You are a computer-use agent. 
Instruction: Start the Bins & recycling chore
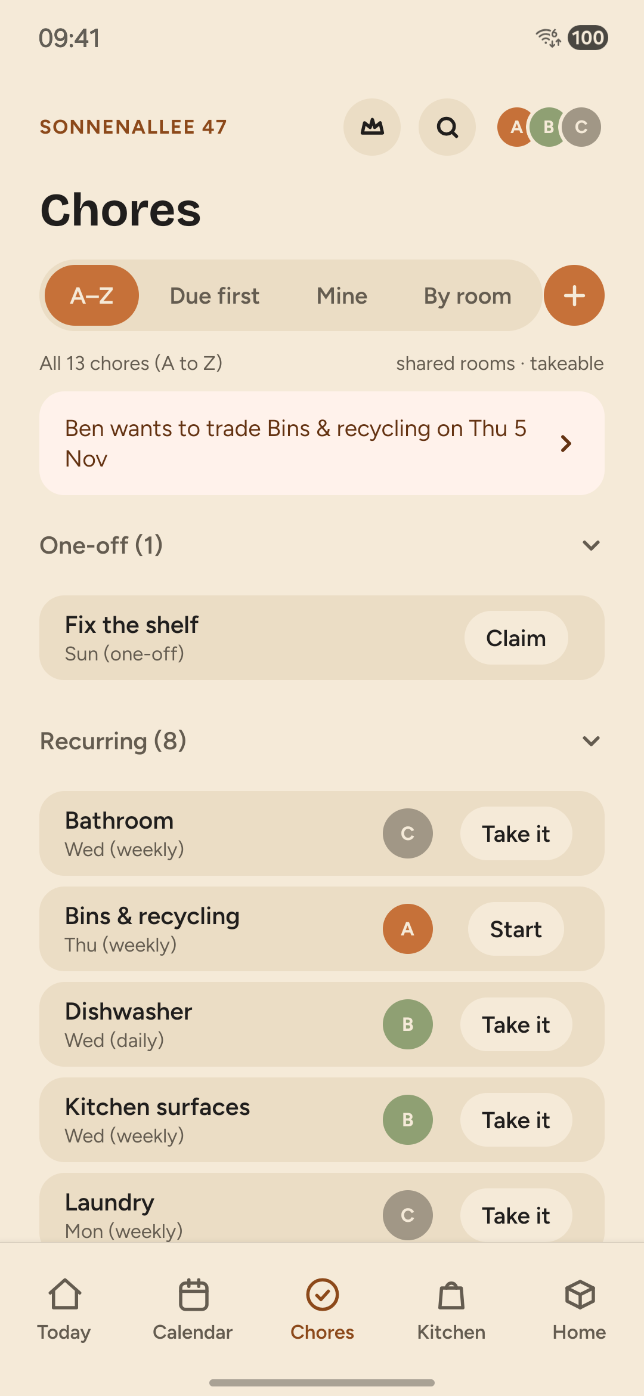pos(516,929)
